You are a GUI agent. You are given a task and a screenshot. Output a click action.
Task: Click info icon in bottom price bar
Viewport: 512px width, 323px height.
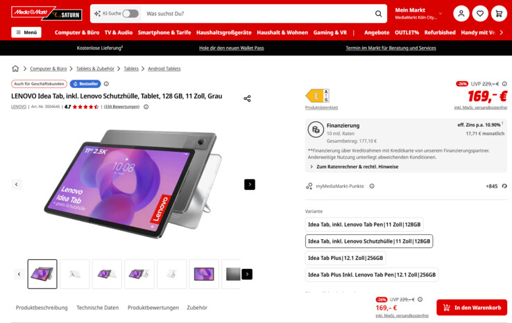point(420,299)
